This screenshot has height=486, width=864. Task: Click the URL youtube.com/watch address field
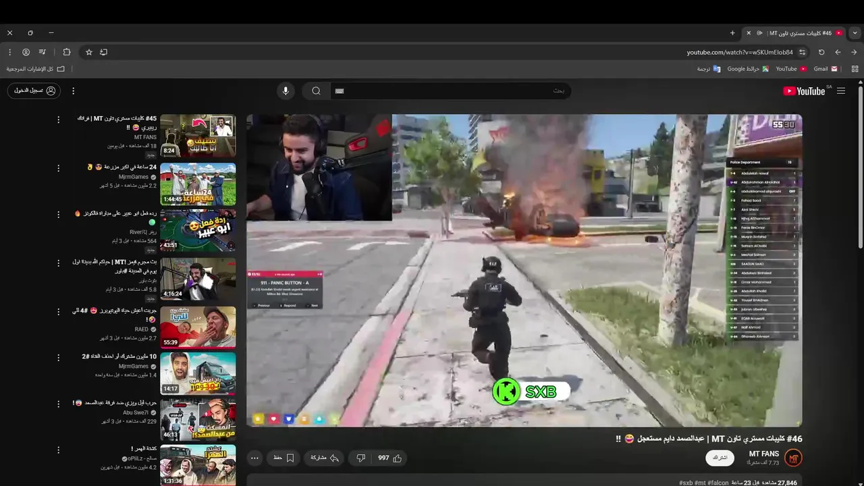click(740, 52)
